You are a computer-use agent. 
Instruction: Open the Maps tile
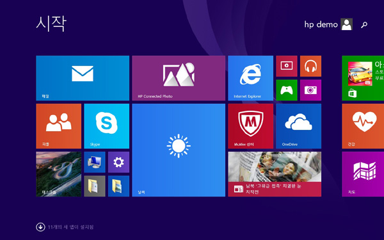tap(363, 174)
